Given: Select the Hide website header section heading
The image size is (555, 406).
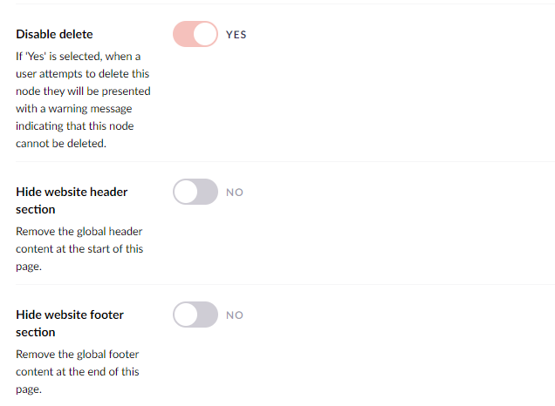Looking at the screenshot, I should click(72, 200).
